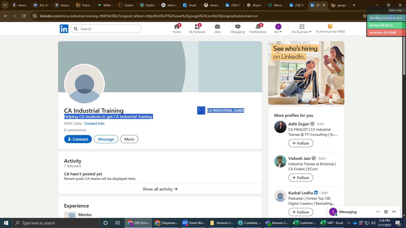Open the Jobs briefcase icon
This screenshot has width=406, height=228.
pos(217,29)
